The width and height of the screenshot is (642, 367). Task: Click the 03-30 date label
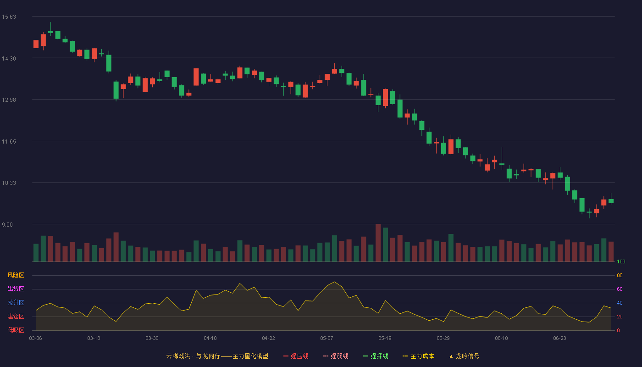tap(152, 338)
